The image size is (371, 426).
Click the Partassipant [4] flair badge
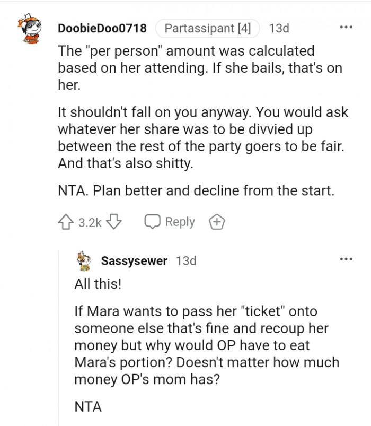click(208, 28)
